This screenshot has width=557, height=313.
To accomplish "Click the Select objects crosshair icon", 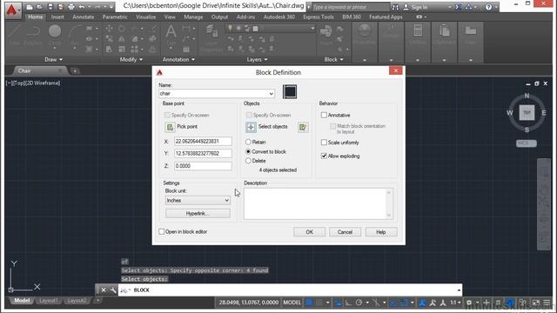I will coord(251,127).
